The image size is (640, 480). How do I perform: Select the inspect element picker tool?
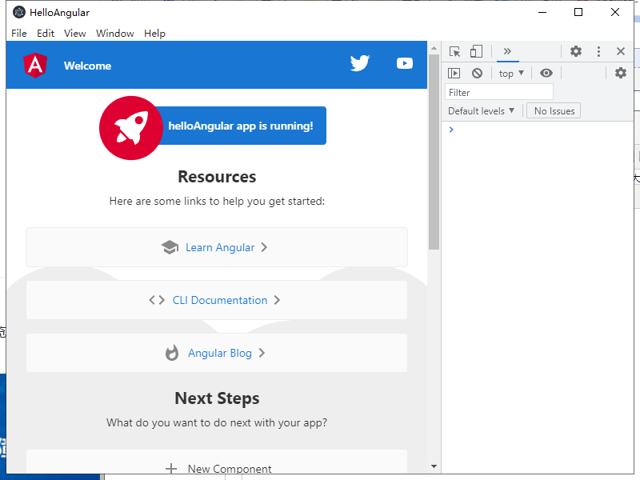pos(454,51)
